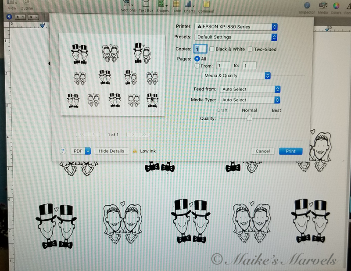Open the Charts toolbar icon
The image size is (351, 271).
tap(190, 5)
